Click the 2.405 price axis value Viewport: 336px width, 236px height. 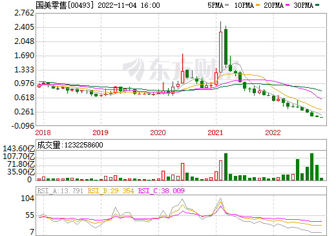pyautogui.click(x=24, y=27)
